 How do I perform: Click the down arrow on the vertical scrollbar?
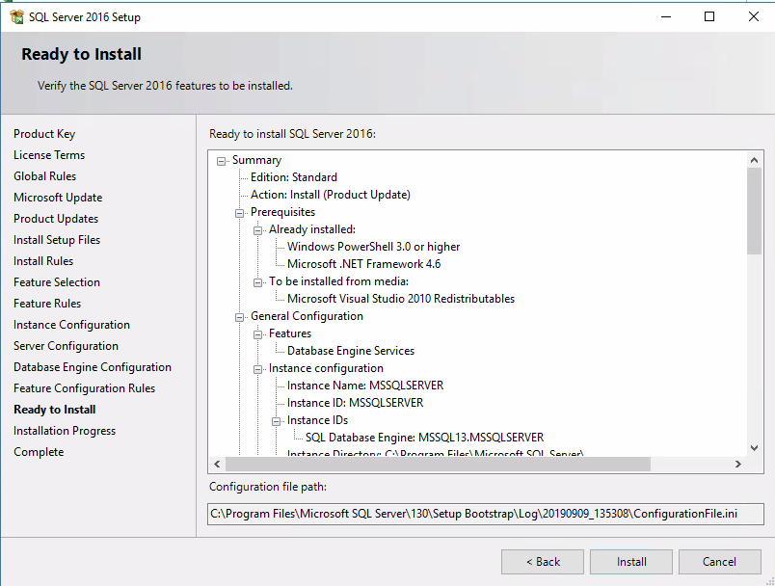click(755, 447)
